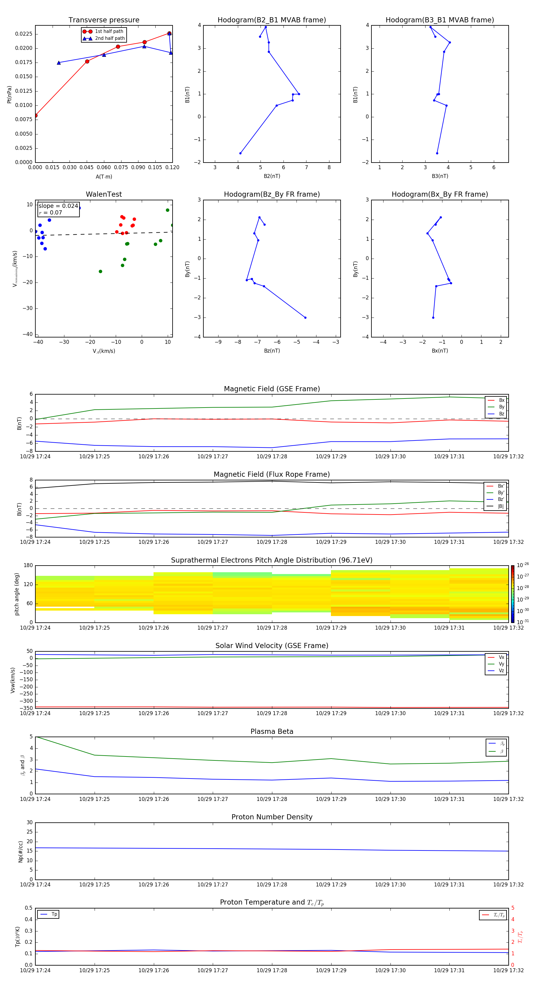The height and width of the screenshot is (997, 544).
Task: Click the By' entry in flux rope legend
Action: click(495, 493)
